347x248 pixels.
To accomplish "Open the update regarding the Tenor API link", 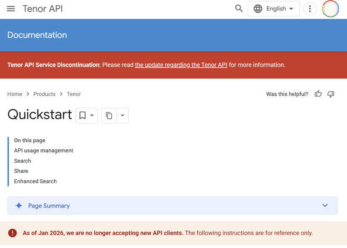I will tap(181, 65).
